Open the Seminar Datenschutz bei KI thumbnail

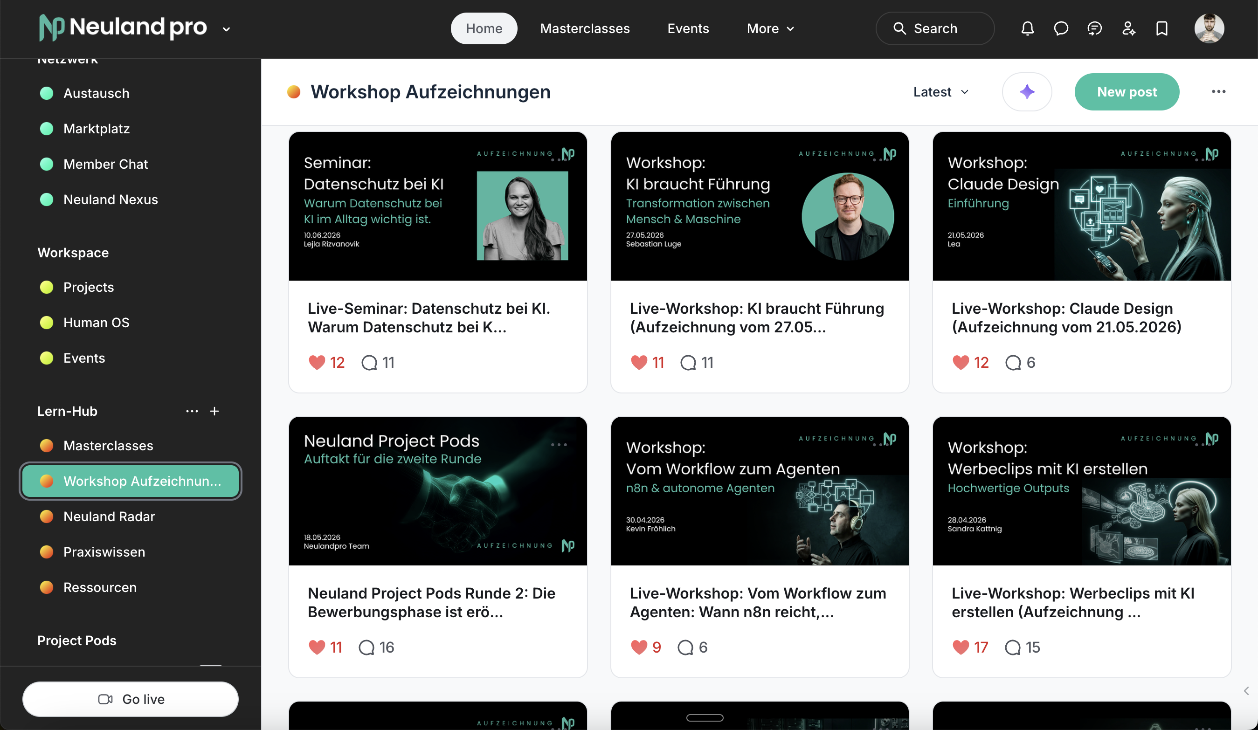438,206
